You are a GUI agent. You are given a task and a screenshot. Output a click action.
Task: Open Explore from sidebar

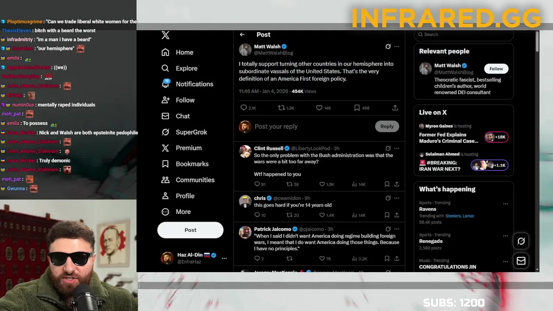coord(180,68)
